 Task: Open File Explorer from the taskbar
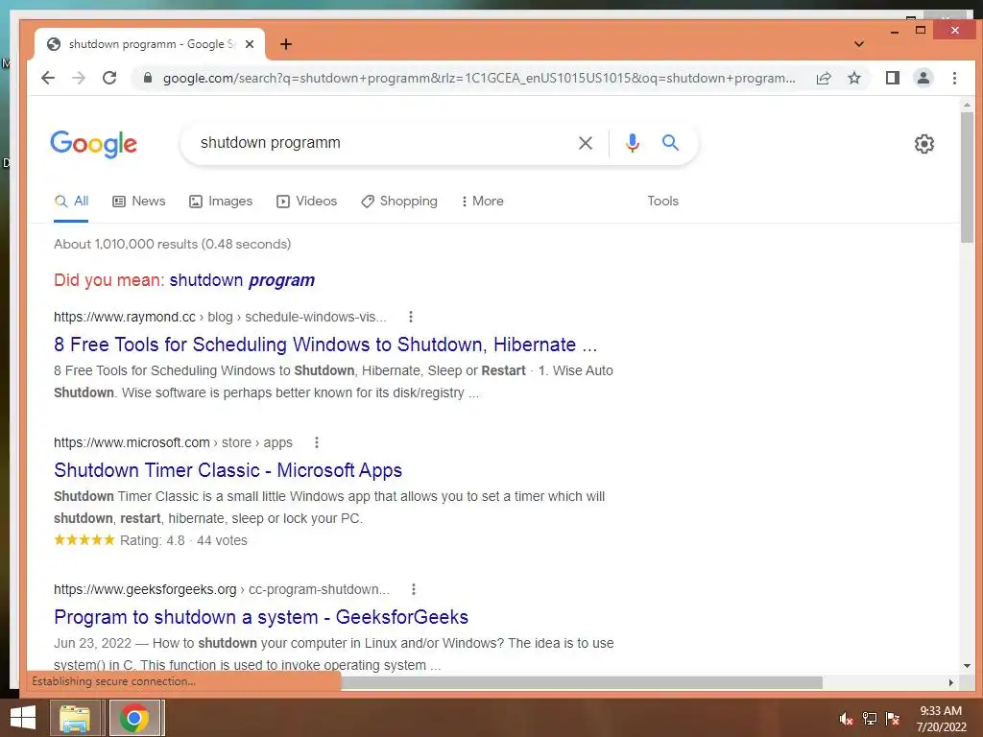coord(75,718)
